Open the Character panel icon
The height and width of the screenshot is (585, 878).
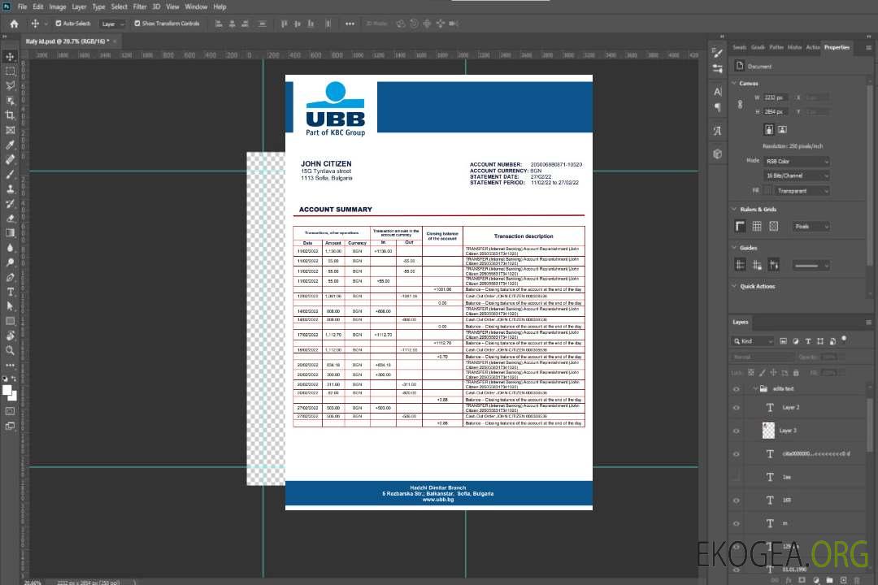(x=717, y=91)
